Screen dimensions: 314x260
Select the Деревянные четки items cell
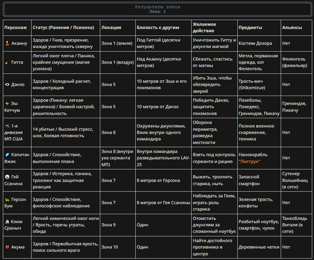coord(259,247)
